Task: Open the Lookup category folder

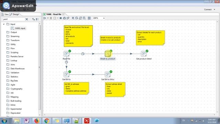Action: pyautogui.click(x=12, y=61)
